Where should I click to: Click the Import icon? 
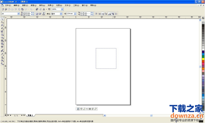click(37, 9)
